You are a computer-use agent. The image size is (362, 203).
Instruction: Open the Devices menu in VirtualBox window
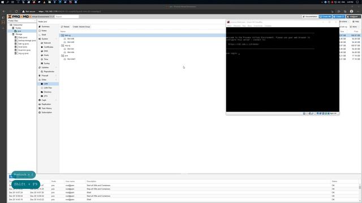(258, 26)
